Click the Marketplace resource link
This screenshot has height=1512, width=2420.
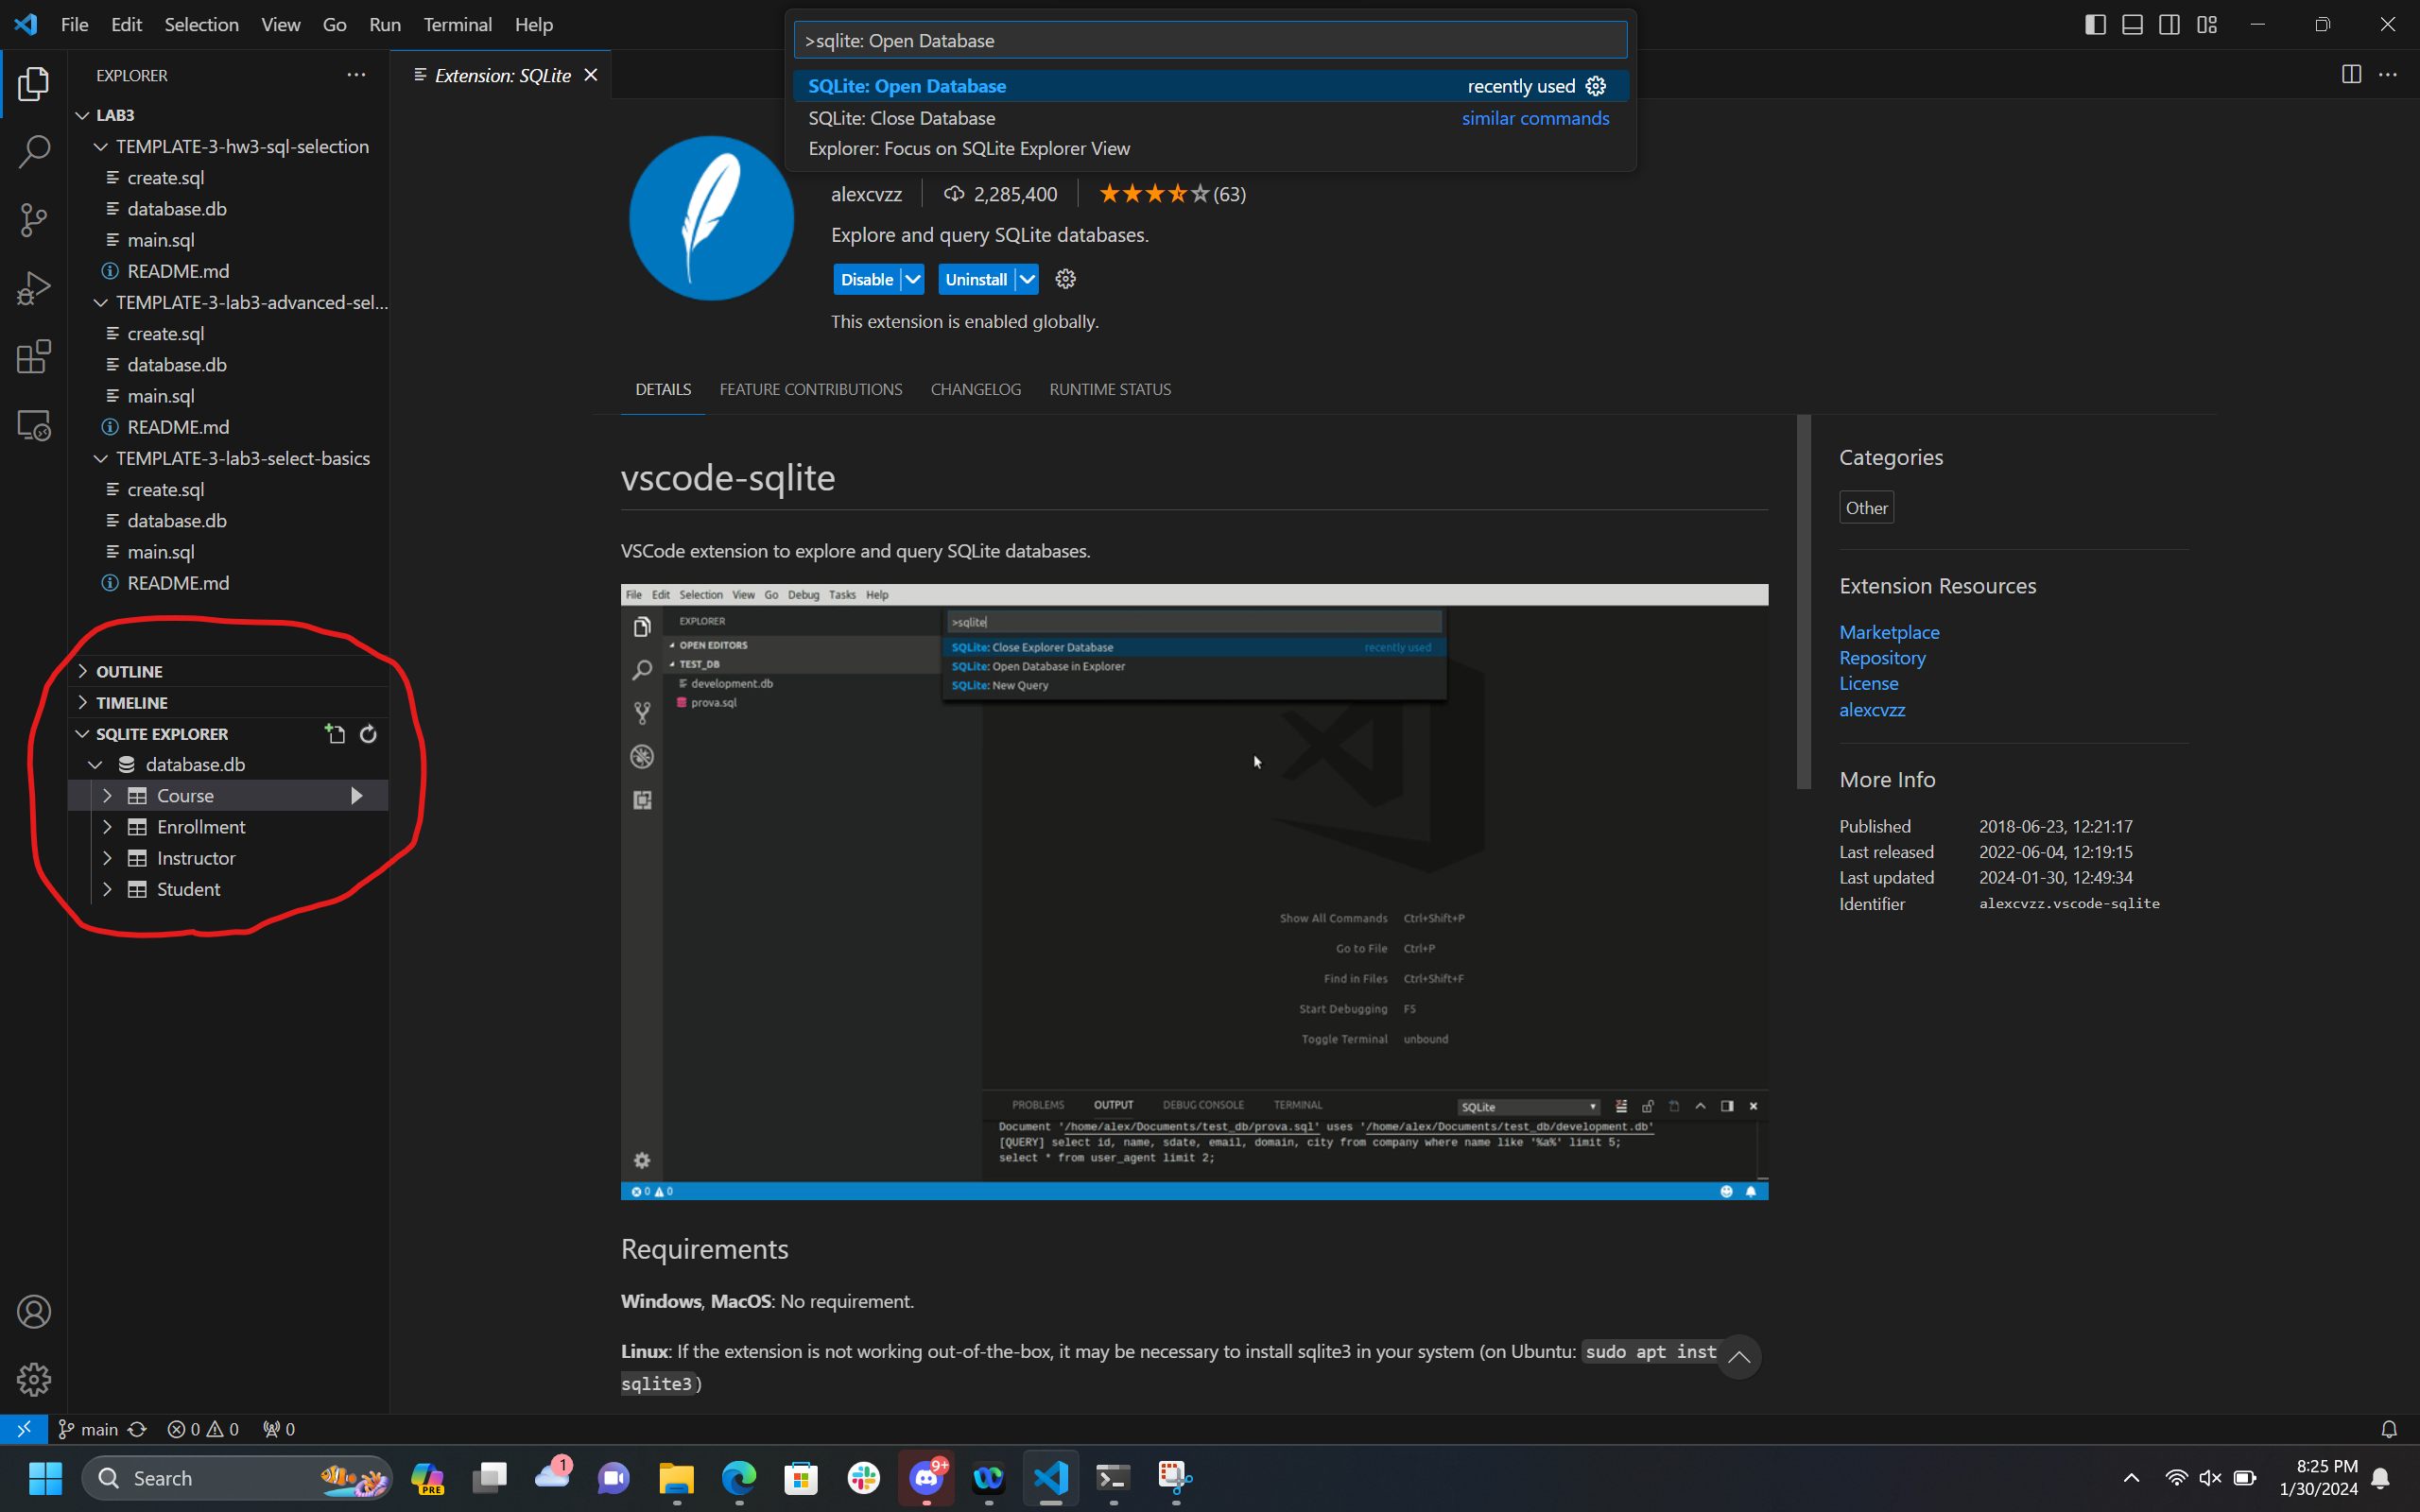tap(1888, 632)
